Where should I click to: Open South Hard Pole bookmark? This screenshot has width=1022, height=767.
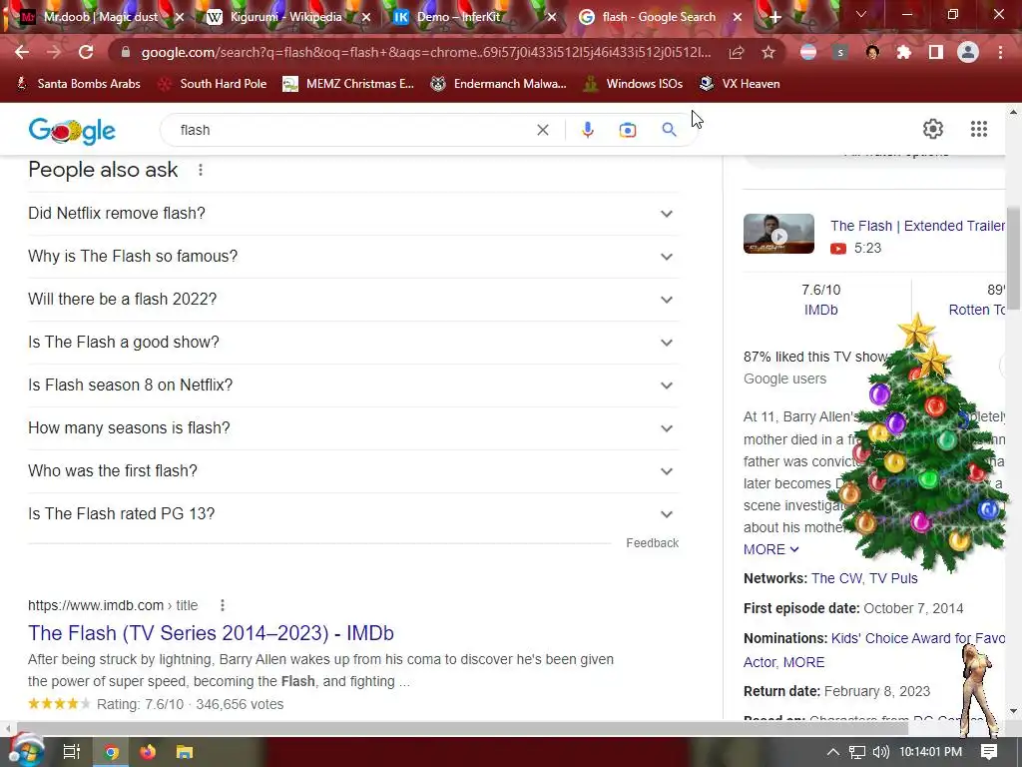pyautogui.click(x=214, y=84)
